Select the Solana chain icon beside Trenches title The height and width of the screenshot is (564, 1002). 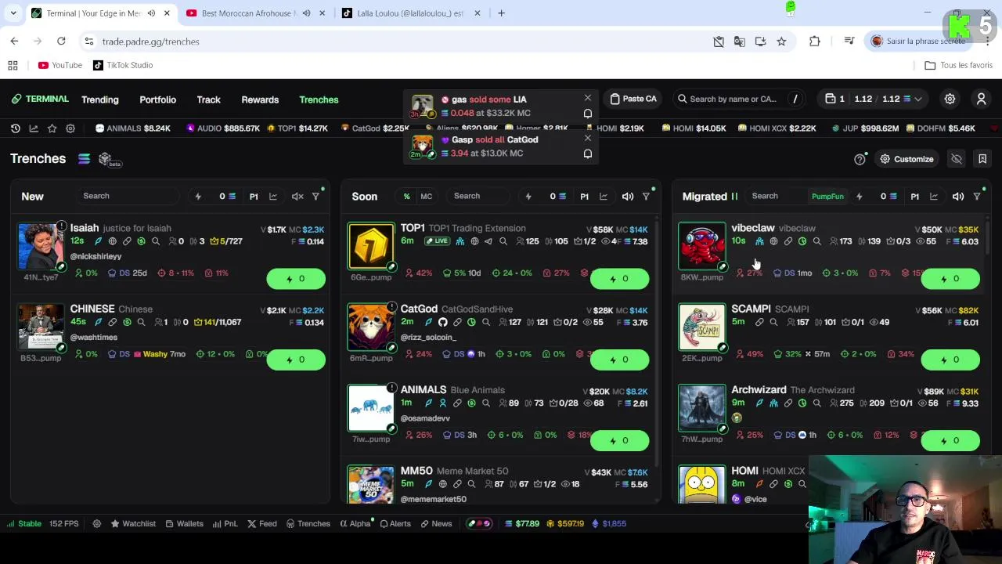point(84,159)
